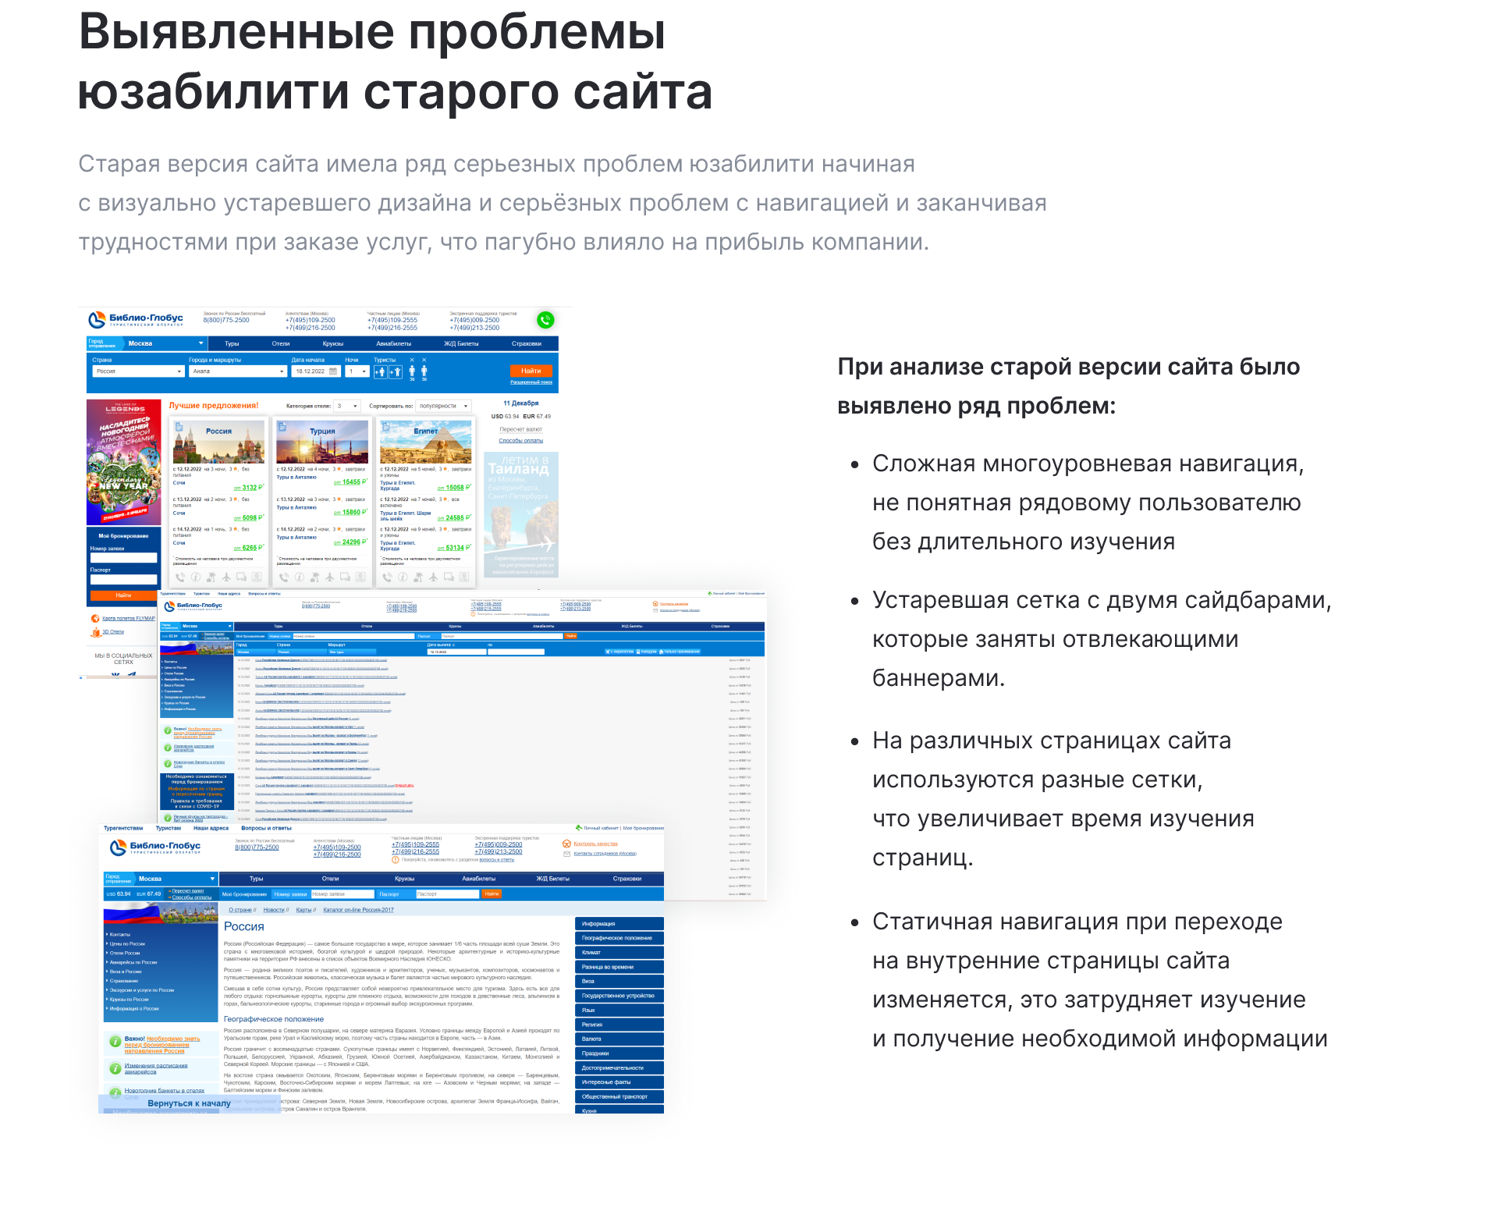Click the airplane icon under Россия card
1498x1222 pixels.
click(x=226, y=577)
